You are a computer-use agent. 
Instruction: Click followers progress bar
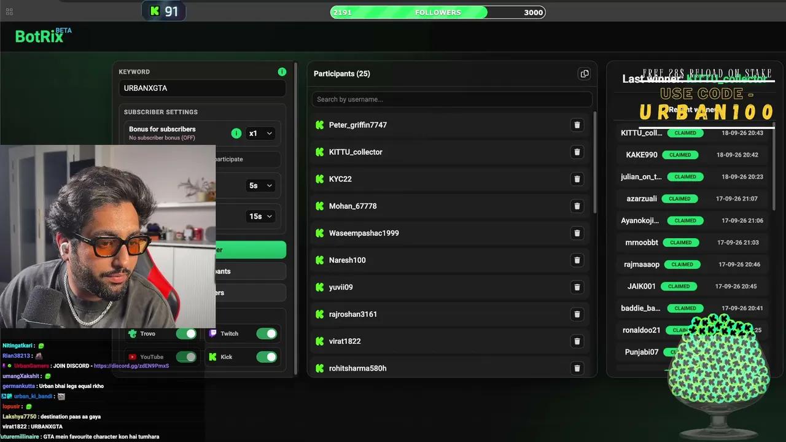click(438, 12)
